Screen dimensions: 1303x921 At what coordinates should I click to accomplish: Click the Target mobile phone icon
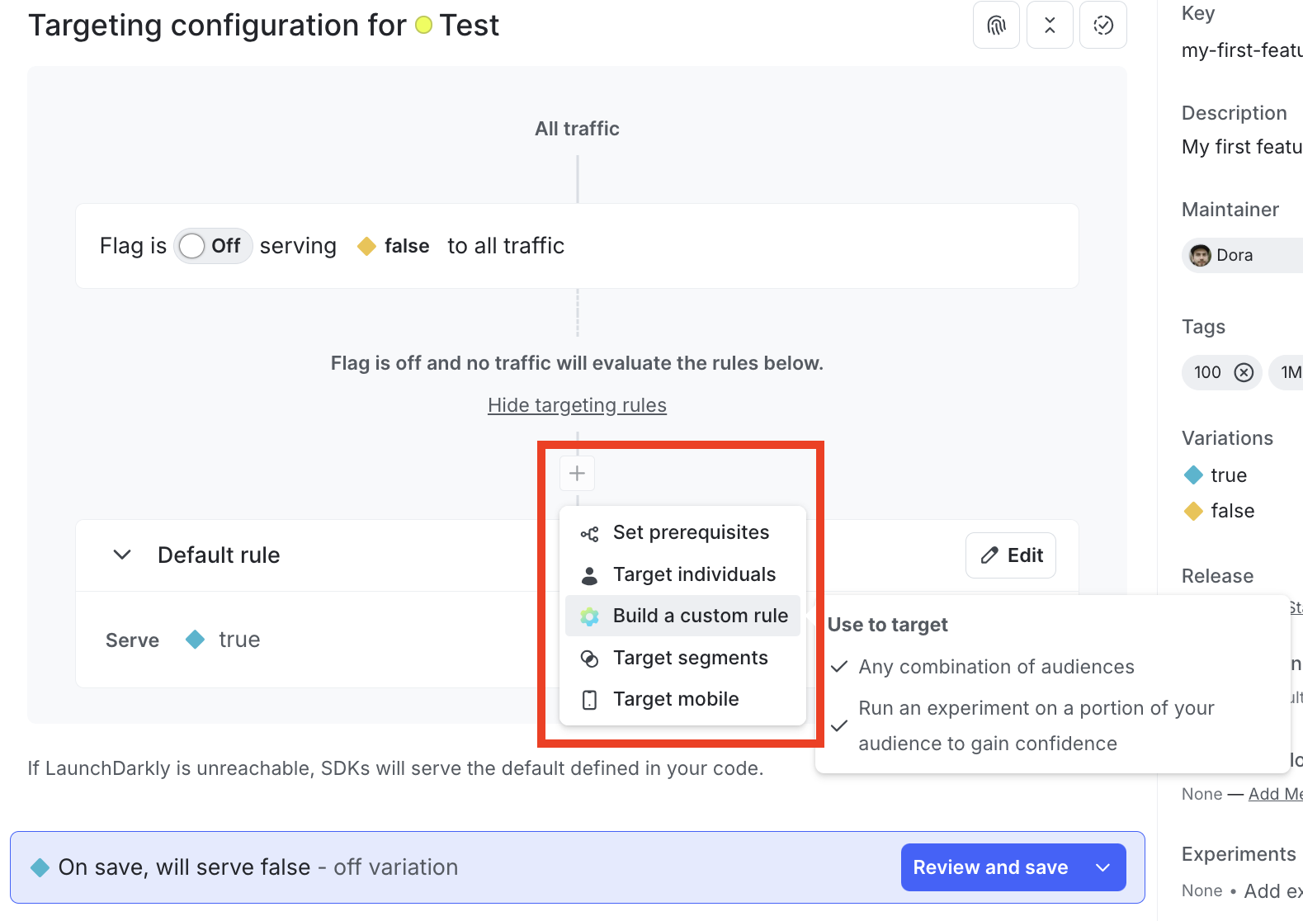[589, 700]
